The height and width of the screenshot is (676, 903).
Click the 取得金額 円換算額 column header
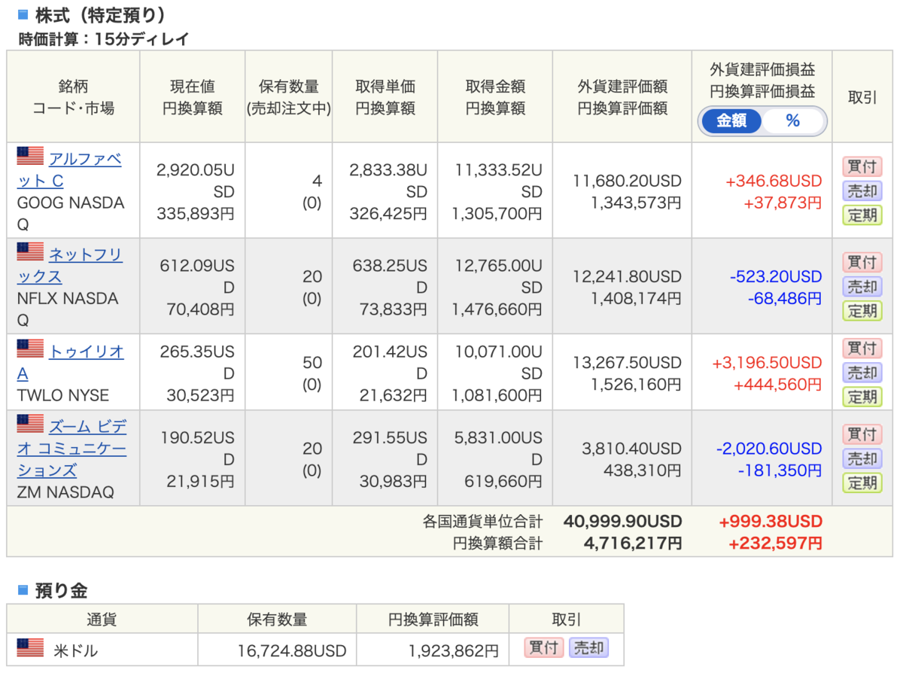tap(495, 97)
